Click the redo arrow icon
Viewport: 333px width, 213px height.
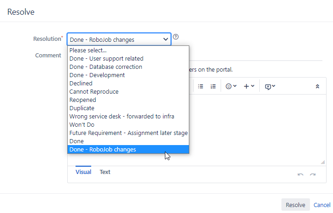pyautogui.click(x=313, y=175)
